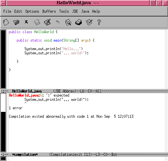The height and width of the screenshot is (161, 168).
Task: Click the echoed println line in compilation output
Action: pyautogui.click(x=56, y=100)
